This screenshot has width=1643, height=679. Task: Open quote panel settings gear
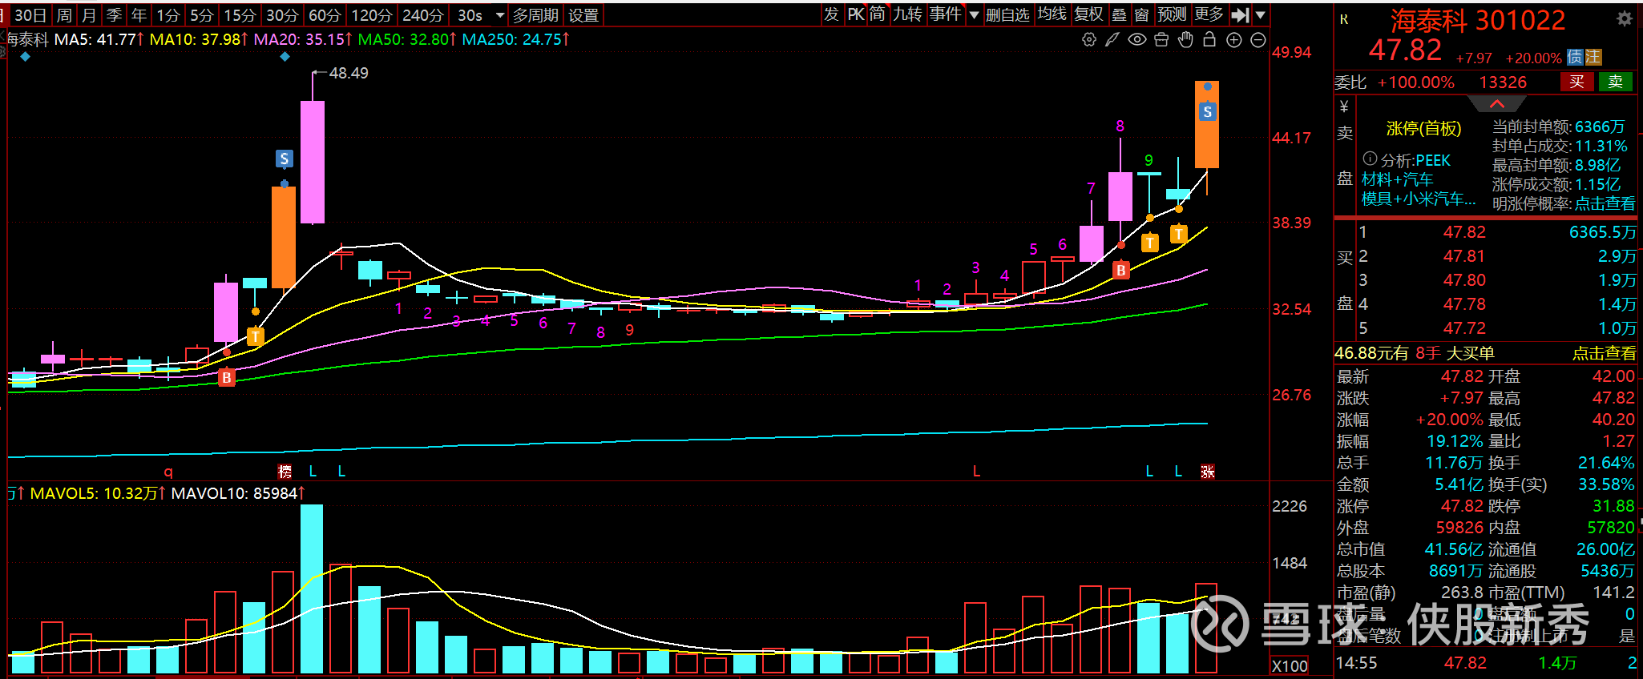(1625, 18)
